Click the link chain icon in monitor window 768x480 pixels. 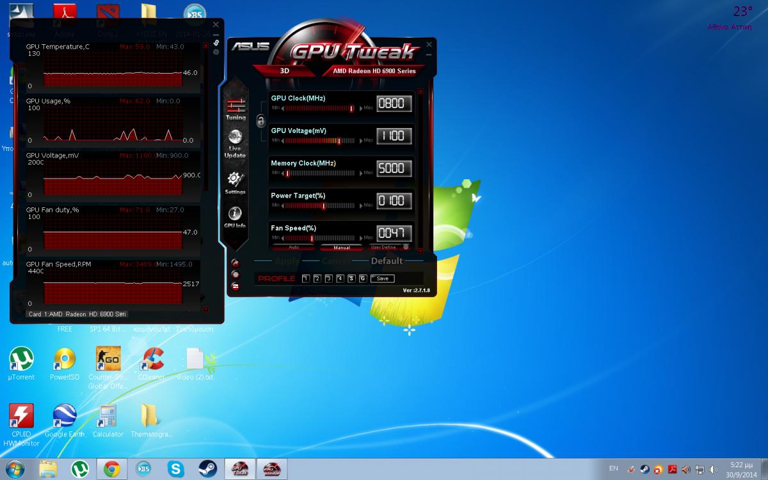(x=216, y=43)
